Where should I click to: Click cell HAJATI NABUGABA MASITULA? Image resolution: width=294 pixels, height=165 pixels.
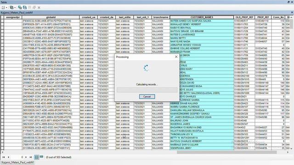202,131
